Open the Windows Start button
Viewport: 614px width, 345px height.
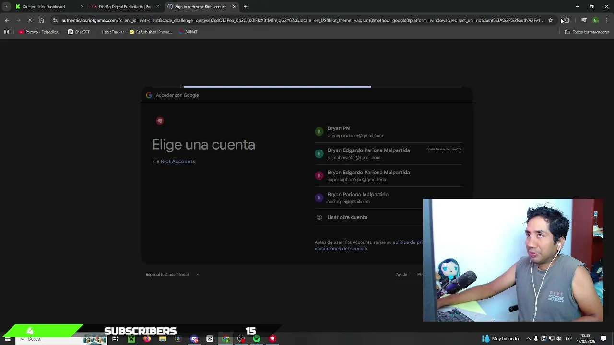tap(8, 339)
